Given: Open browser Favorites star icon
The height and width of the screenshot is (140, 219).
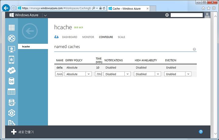Looking at the screenshot, I should pos(209,8).
